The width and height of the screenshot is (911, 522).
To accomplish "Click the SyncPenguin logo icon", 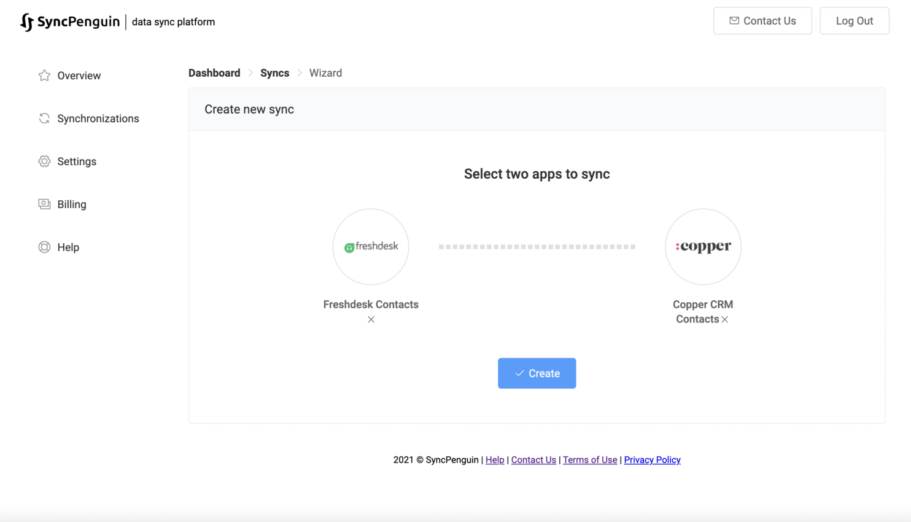I will click(x=26, y=22).
